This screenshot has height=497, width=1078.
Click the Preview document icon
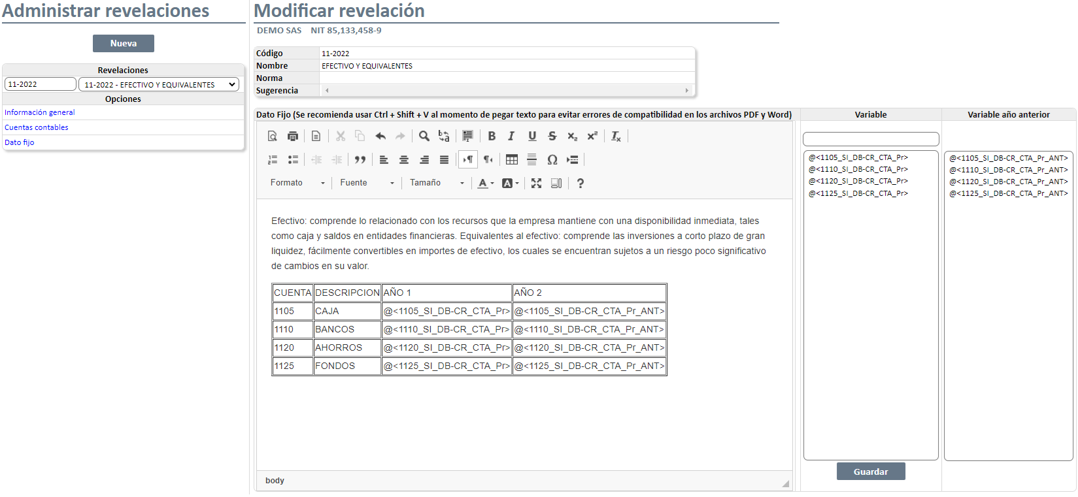point(273,136)
